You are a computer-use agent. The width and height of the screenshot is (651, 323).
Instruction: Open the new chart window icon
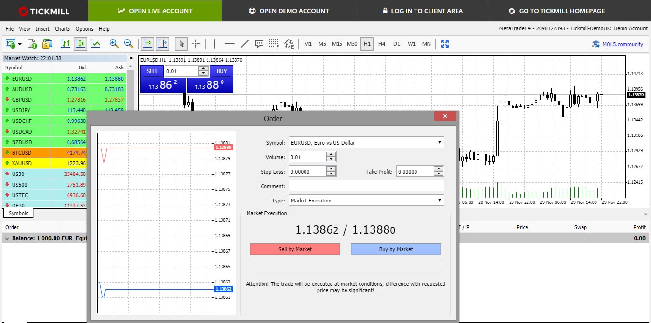coord(11,44)
